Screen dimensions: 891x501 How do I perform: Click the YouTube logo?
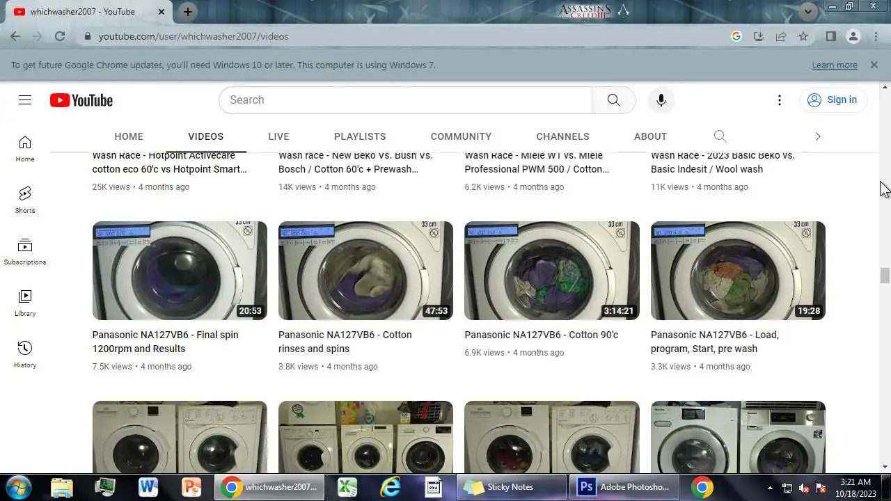pyautogui.click(x=81, y=100)
